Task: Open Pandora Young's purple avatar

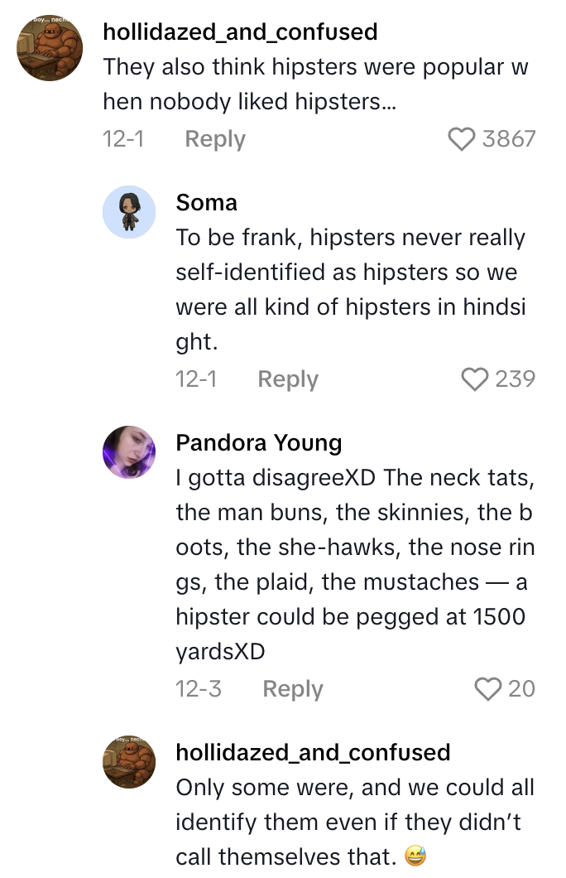Action: 128,452
